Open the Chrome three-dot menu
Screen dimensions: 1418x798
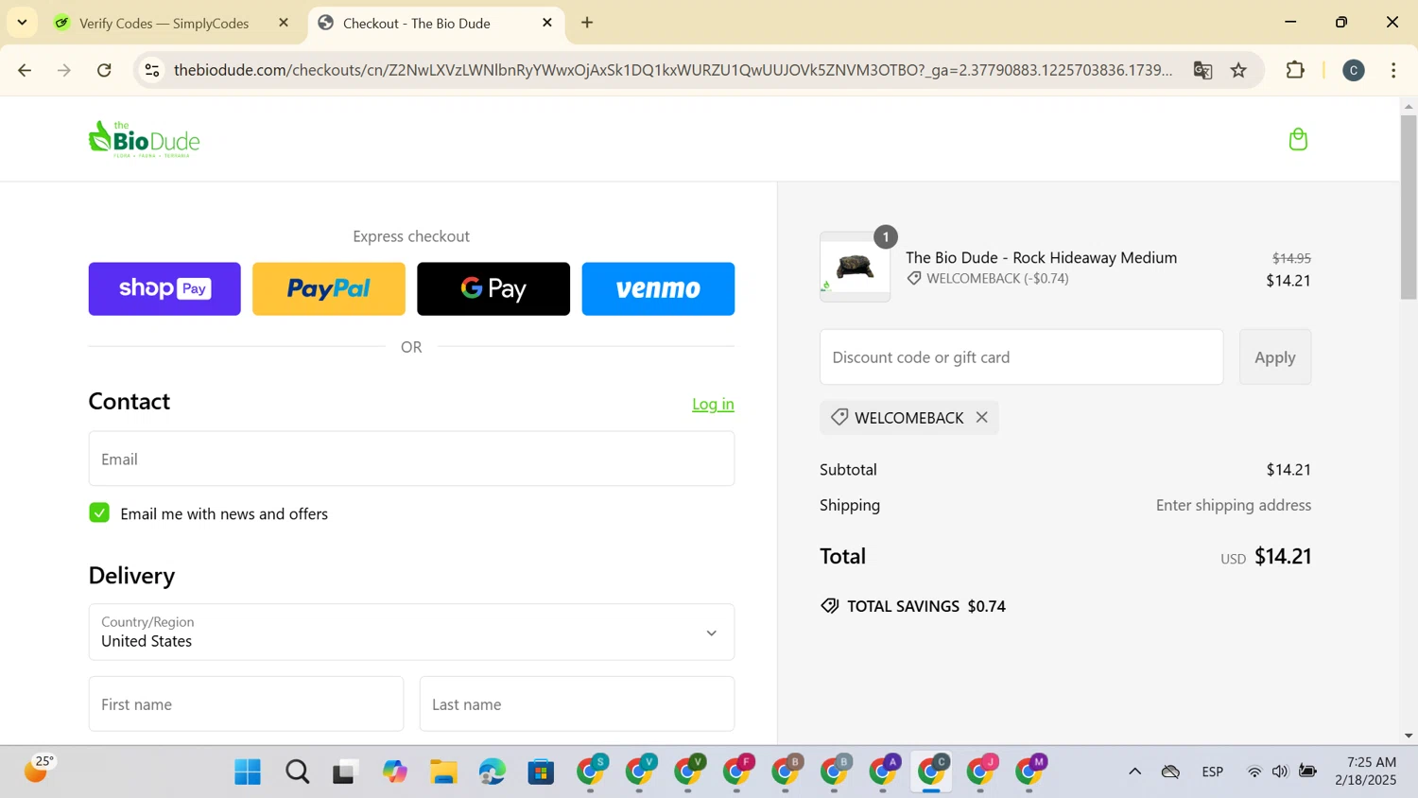(1393, 70)
